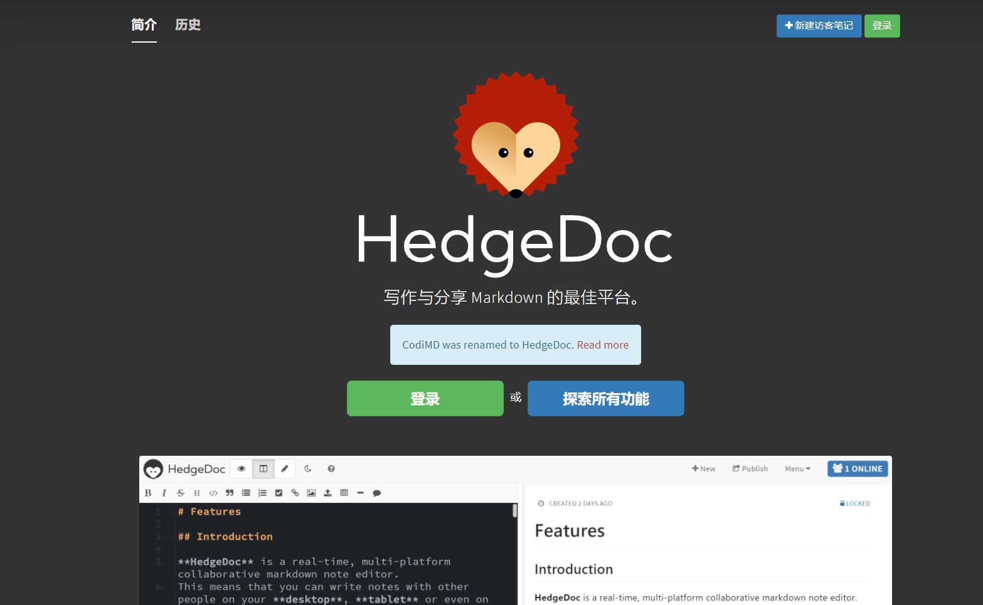Click the 'Features' heading in rendered preview

[570, 531]
